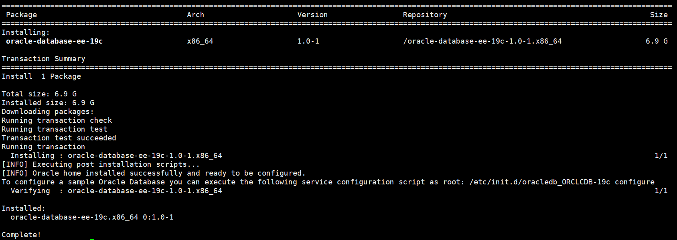Click the "Install 1 Package" line
Screen dimensions: 677x240
[41, 76]
